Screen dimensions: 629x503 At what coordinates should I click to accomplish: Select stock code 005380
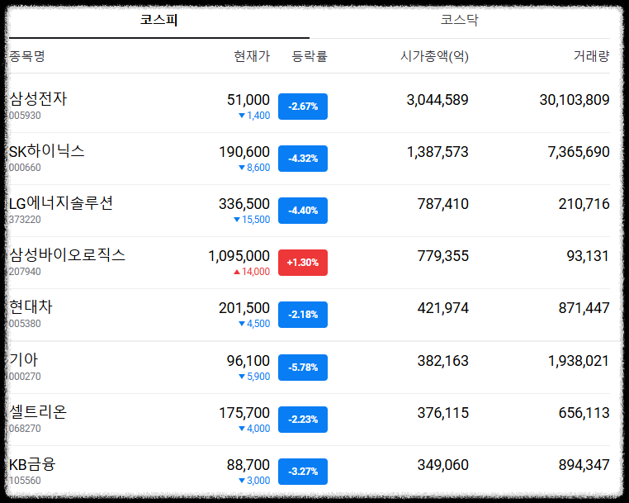pos(25,324)
